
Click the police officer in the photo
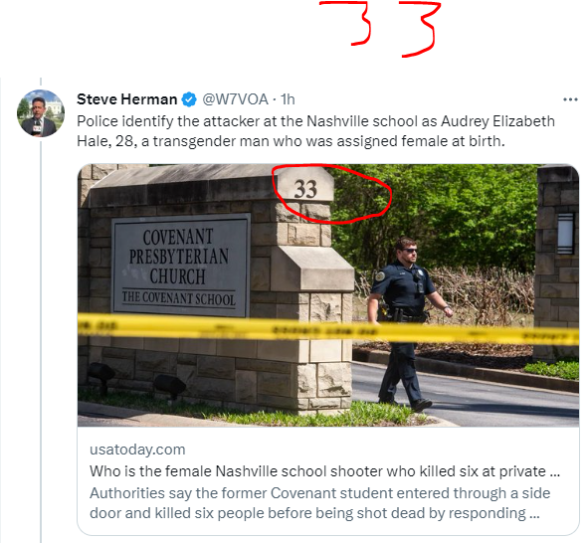tap(409, 323)
